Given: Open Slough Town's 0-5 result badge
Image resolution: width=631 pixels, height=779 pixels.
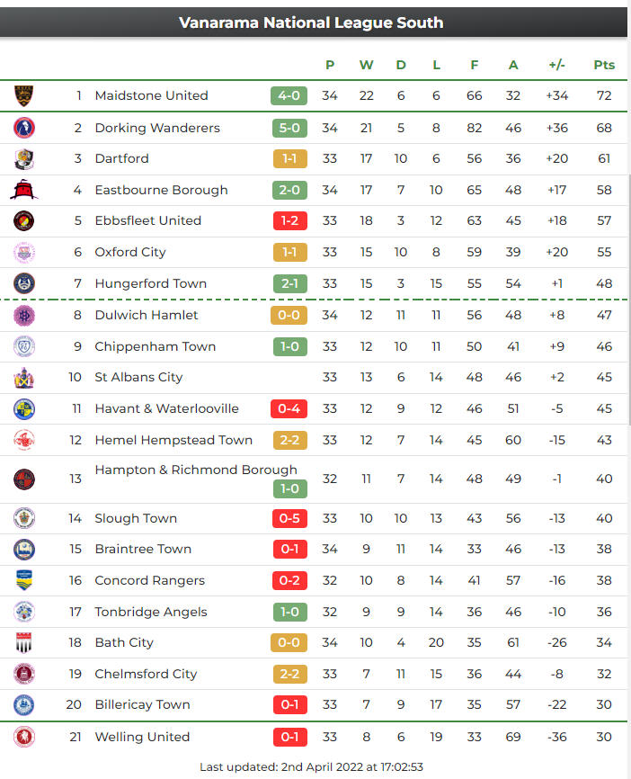Looking at the screenshot, I should click(x=289, y=518).
